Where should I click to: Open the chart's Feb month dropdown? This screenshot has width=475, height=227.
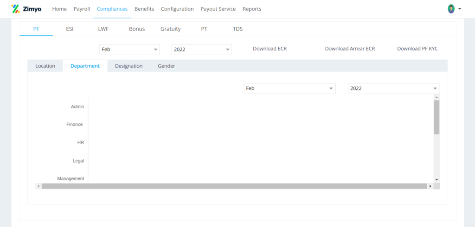pyautogui.click(x=289, y=88)
